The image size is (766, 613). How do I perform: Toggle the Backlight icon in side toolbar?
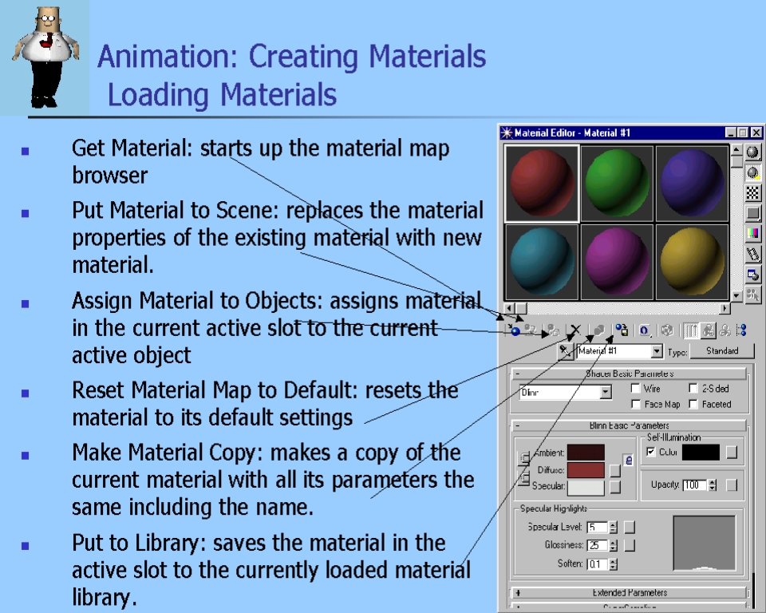[752, 172]
